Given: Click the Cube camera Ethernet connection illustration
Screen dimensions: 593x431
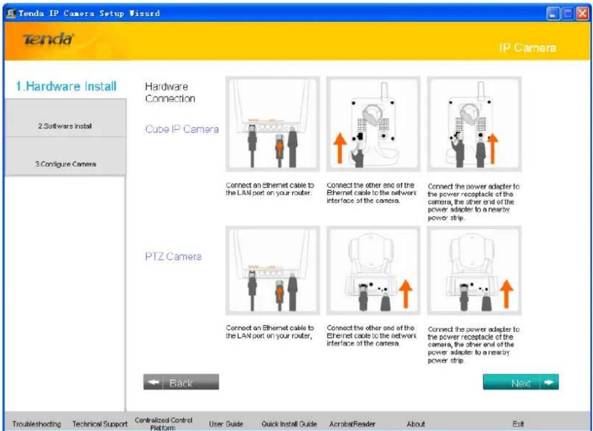Looking at the screenshot, I should [373, 124].
